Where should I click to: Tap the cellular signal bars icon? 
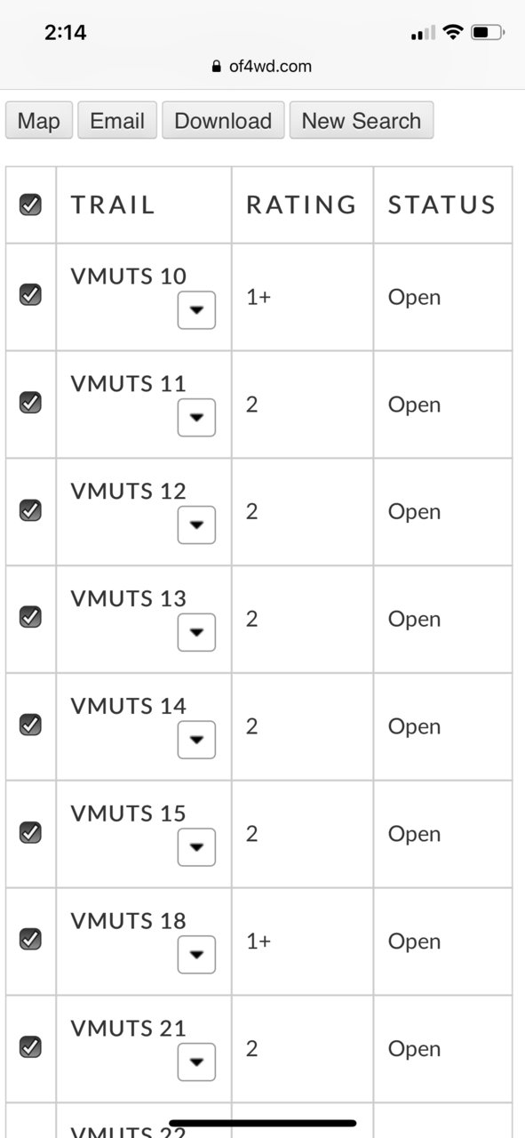(423, 33)
